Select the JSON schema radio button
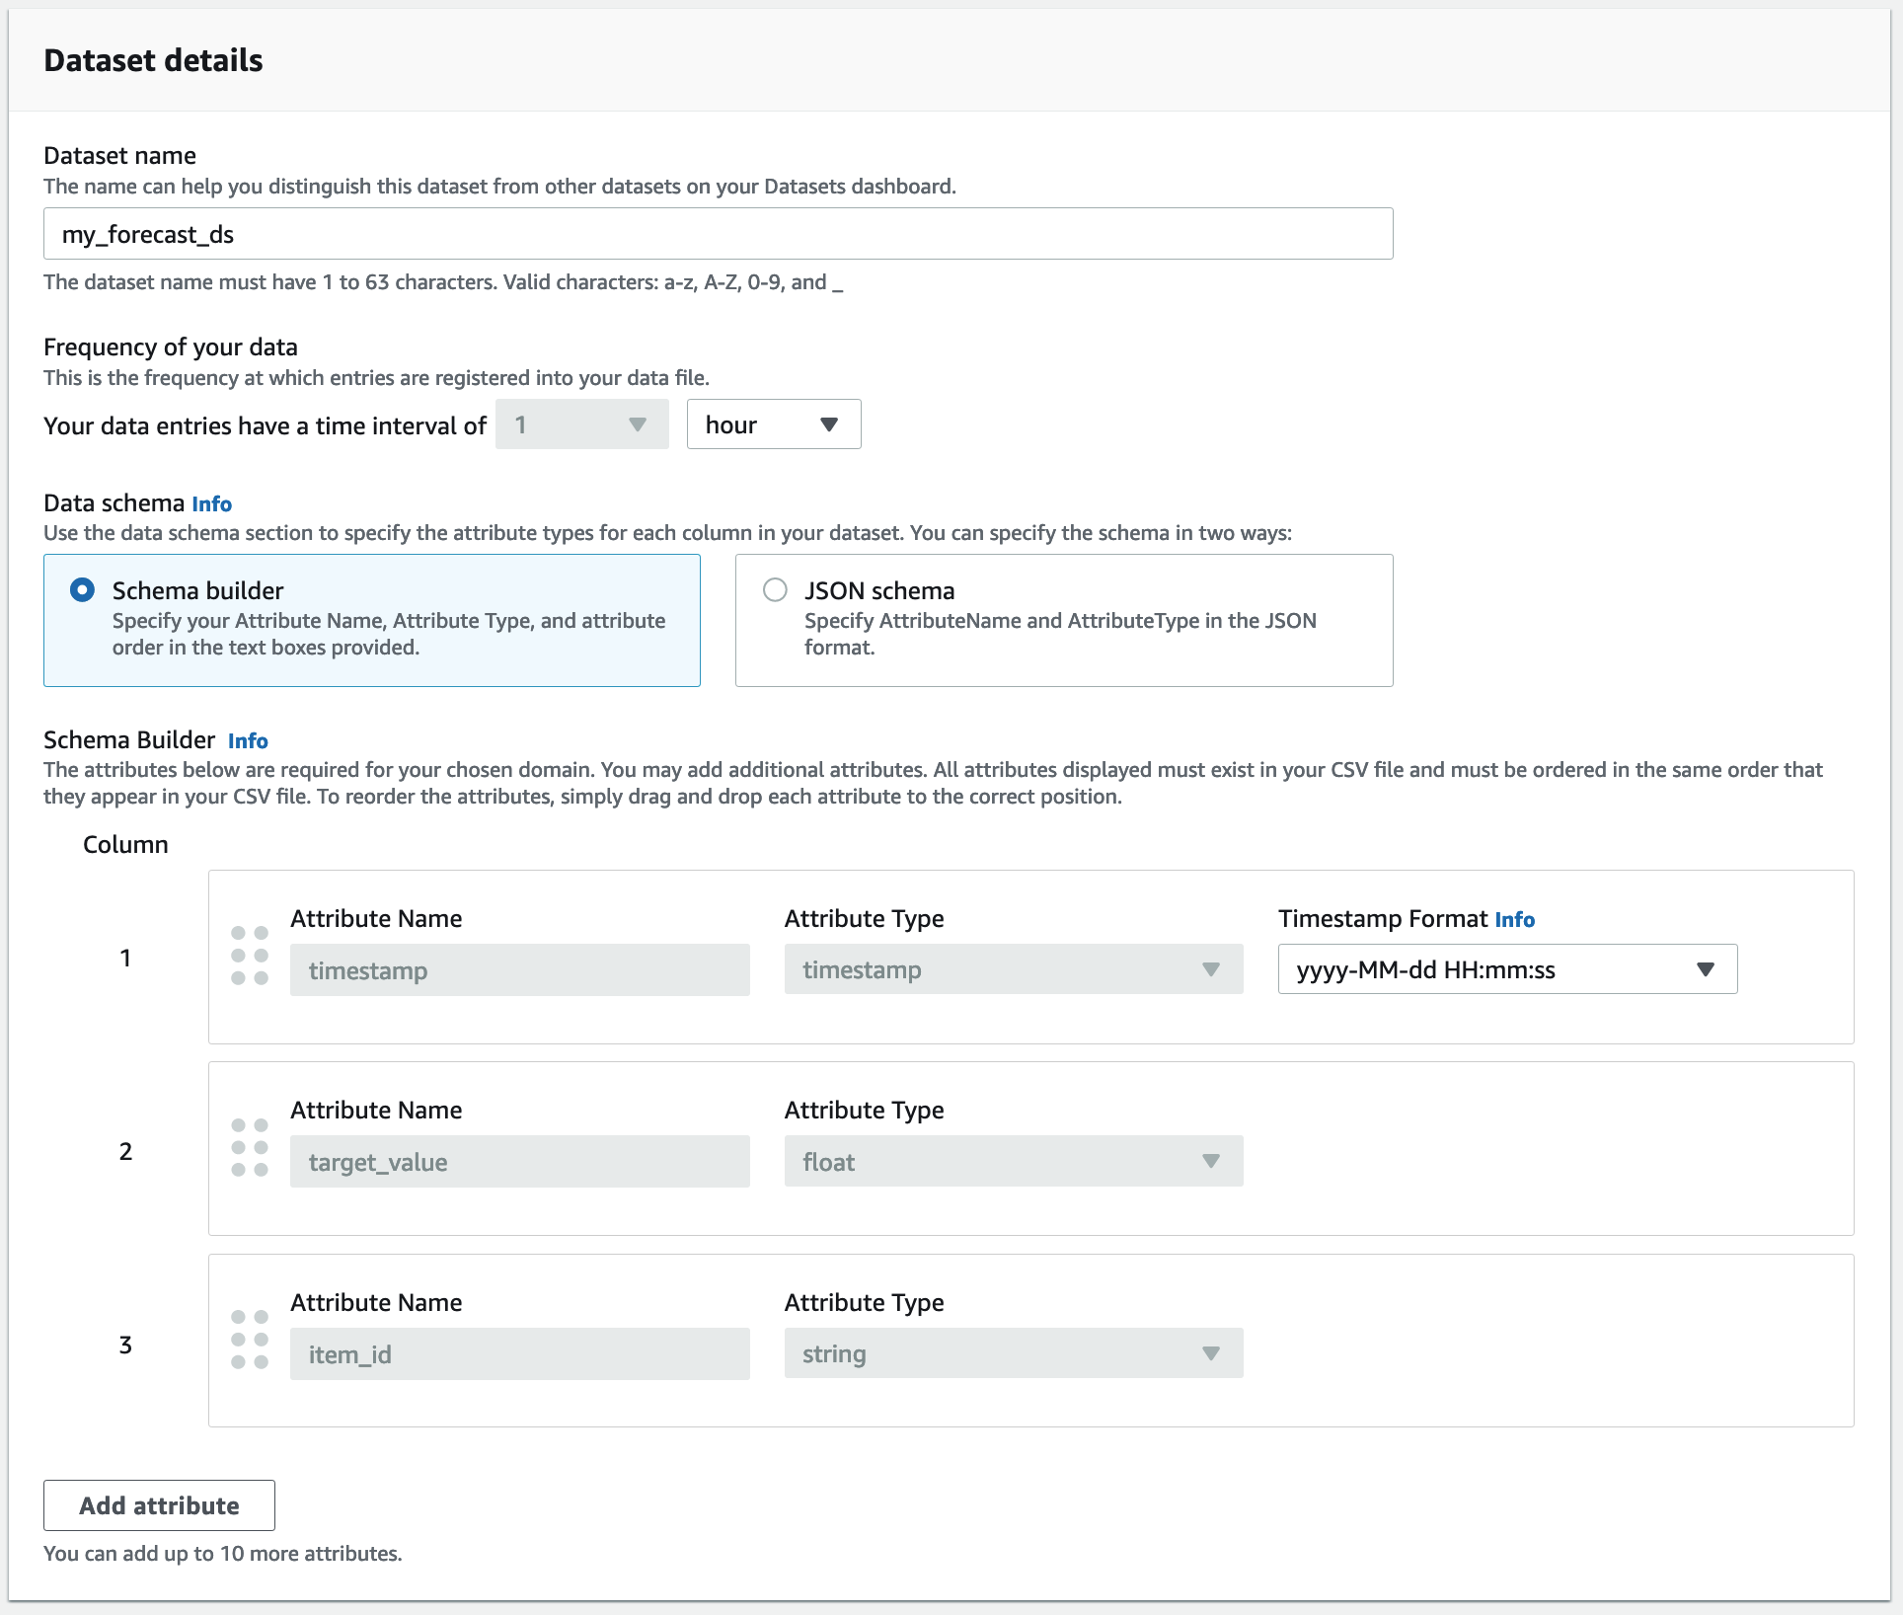Screen dimensions: 1903x1615 pos(776,589)
